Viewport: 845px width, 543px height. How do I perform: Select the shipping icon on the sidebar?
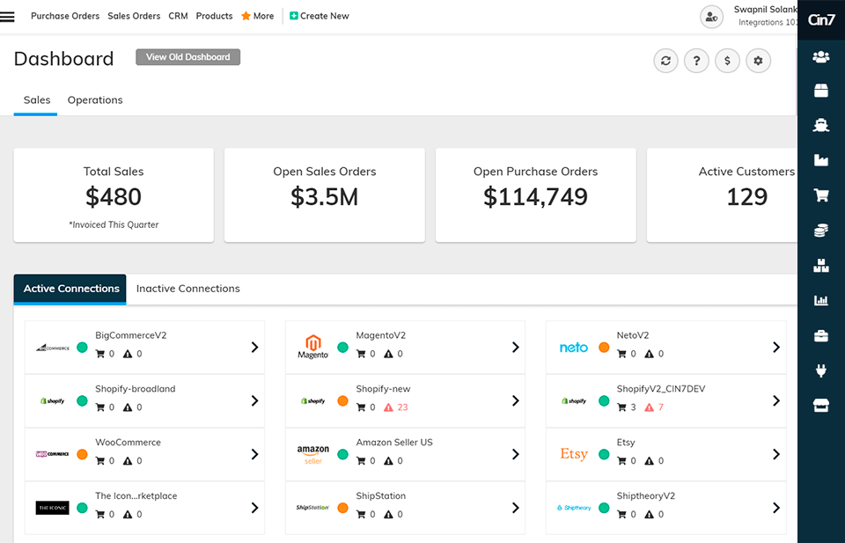[x=820, y=125]
